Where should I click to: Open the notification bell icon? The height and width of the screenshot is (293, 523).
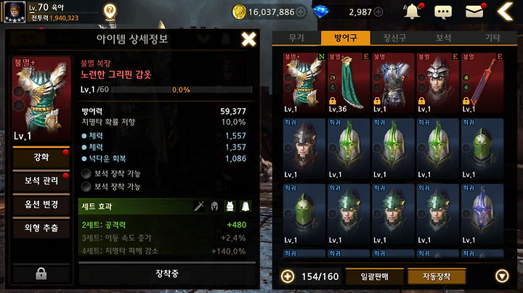413,12
